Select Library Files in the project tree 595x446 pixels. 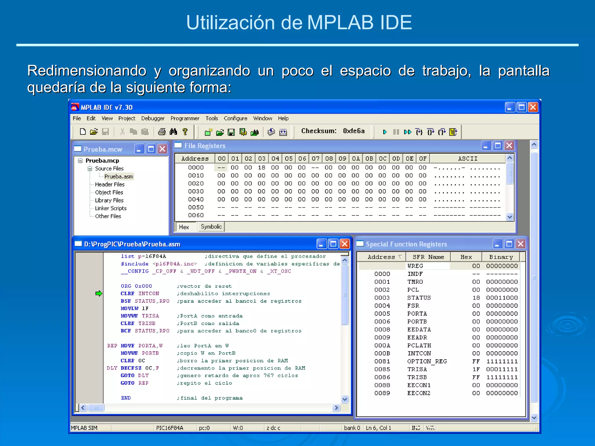(109, 200)
